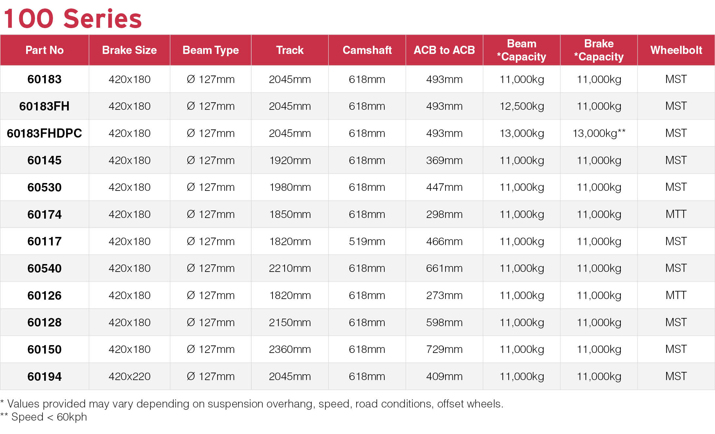Click the MTT wheelbolt cell for part 60174

[676, 214]
